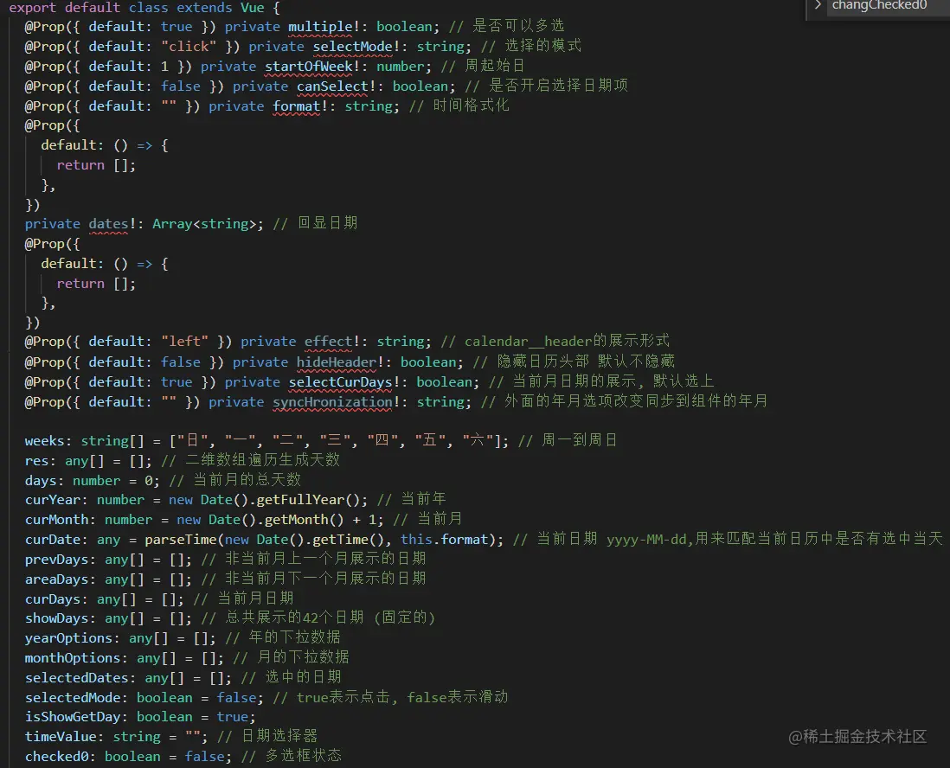Click the 'showDays' variable name
This screenshot has width=950, height=768.
[56, 618]
